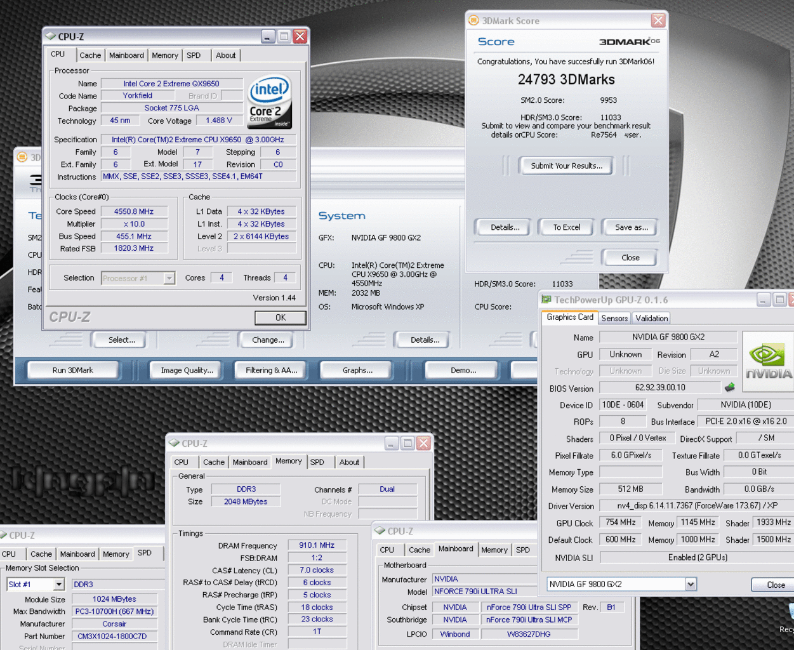This screenshot has height=650, width=794.
Task: Switch to Mainboard tab in main CPU-Z window
Action: 126,55
